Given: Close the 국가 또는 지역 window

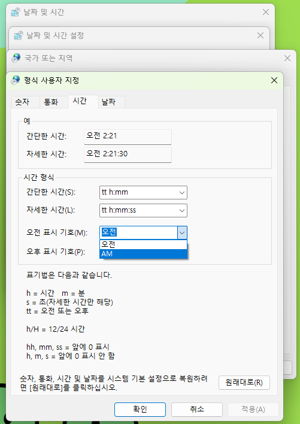Looking at the screenshot, I should (287, 58).
